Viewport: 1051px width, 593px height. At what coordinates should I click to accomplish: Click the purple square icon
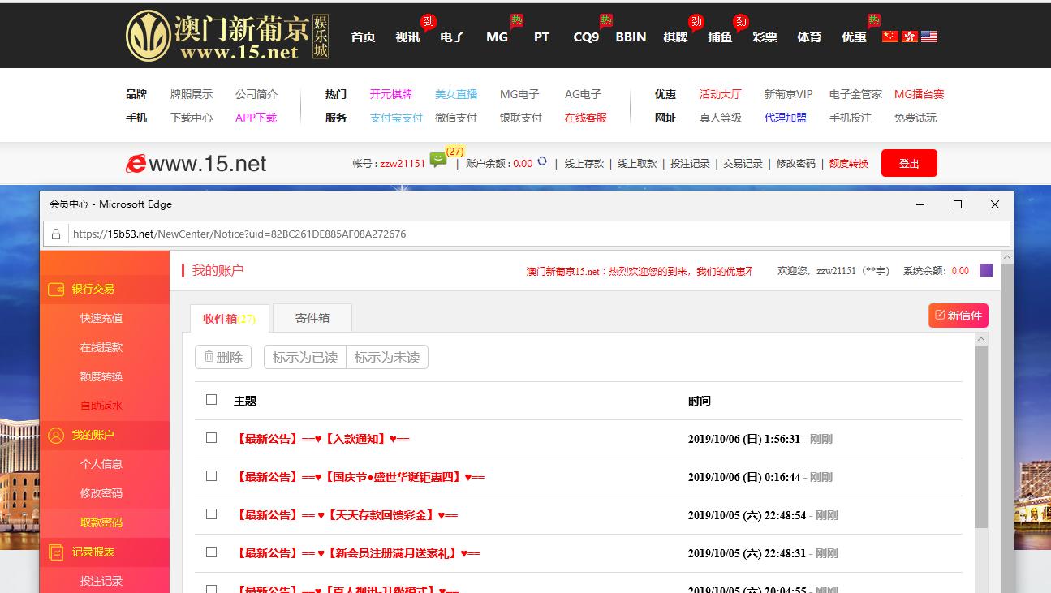(x=986, y=270)
